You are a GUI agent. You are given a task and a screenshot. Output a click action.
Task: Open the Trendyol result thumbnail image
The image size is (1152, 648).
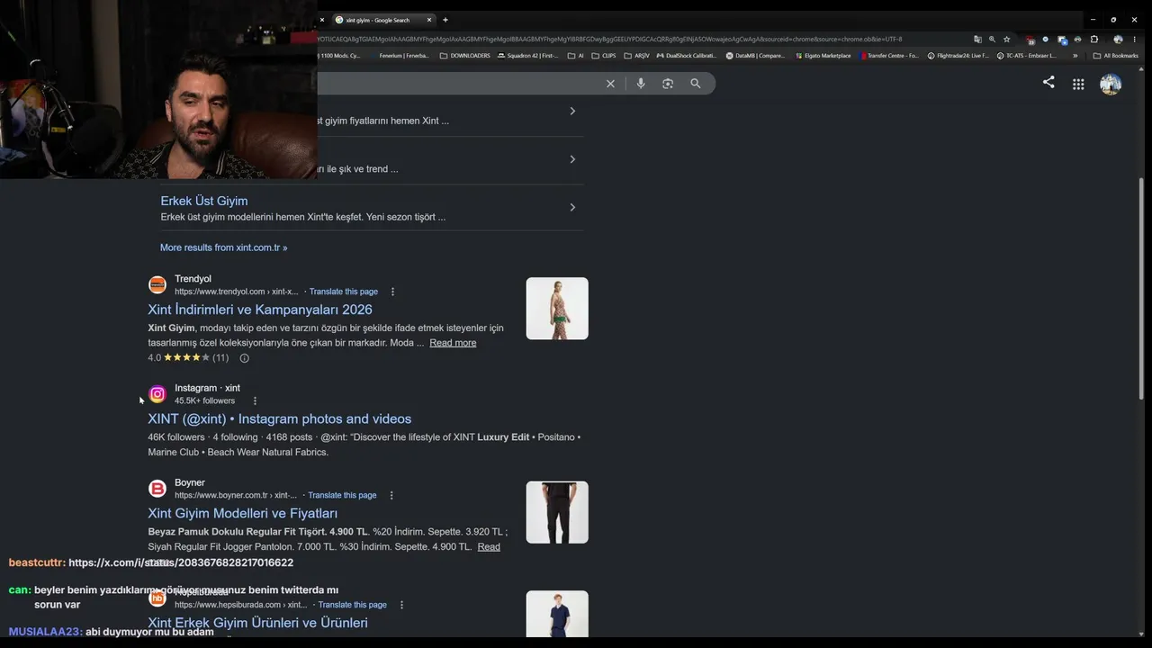point(557,309)
